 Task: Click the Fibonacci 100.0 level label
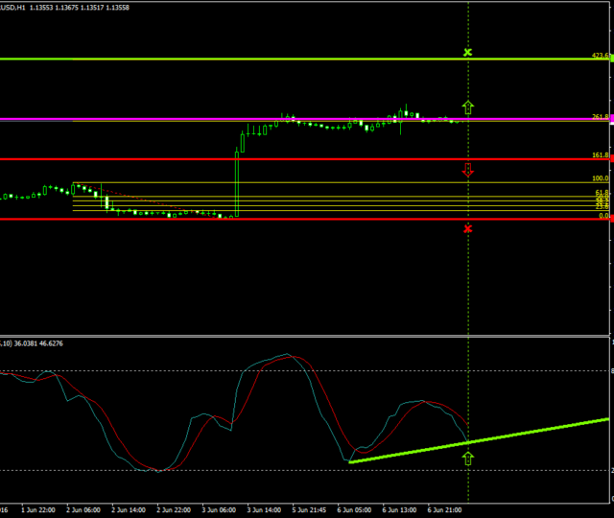[601, 179]
